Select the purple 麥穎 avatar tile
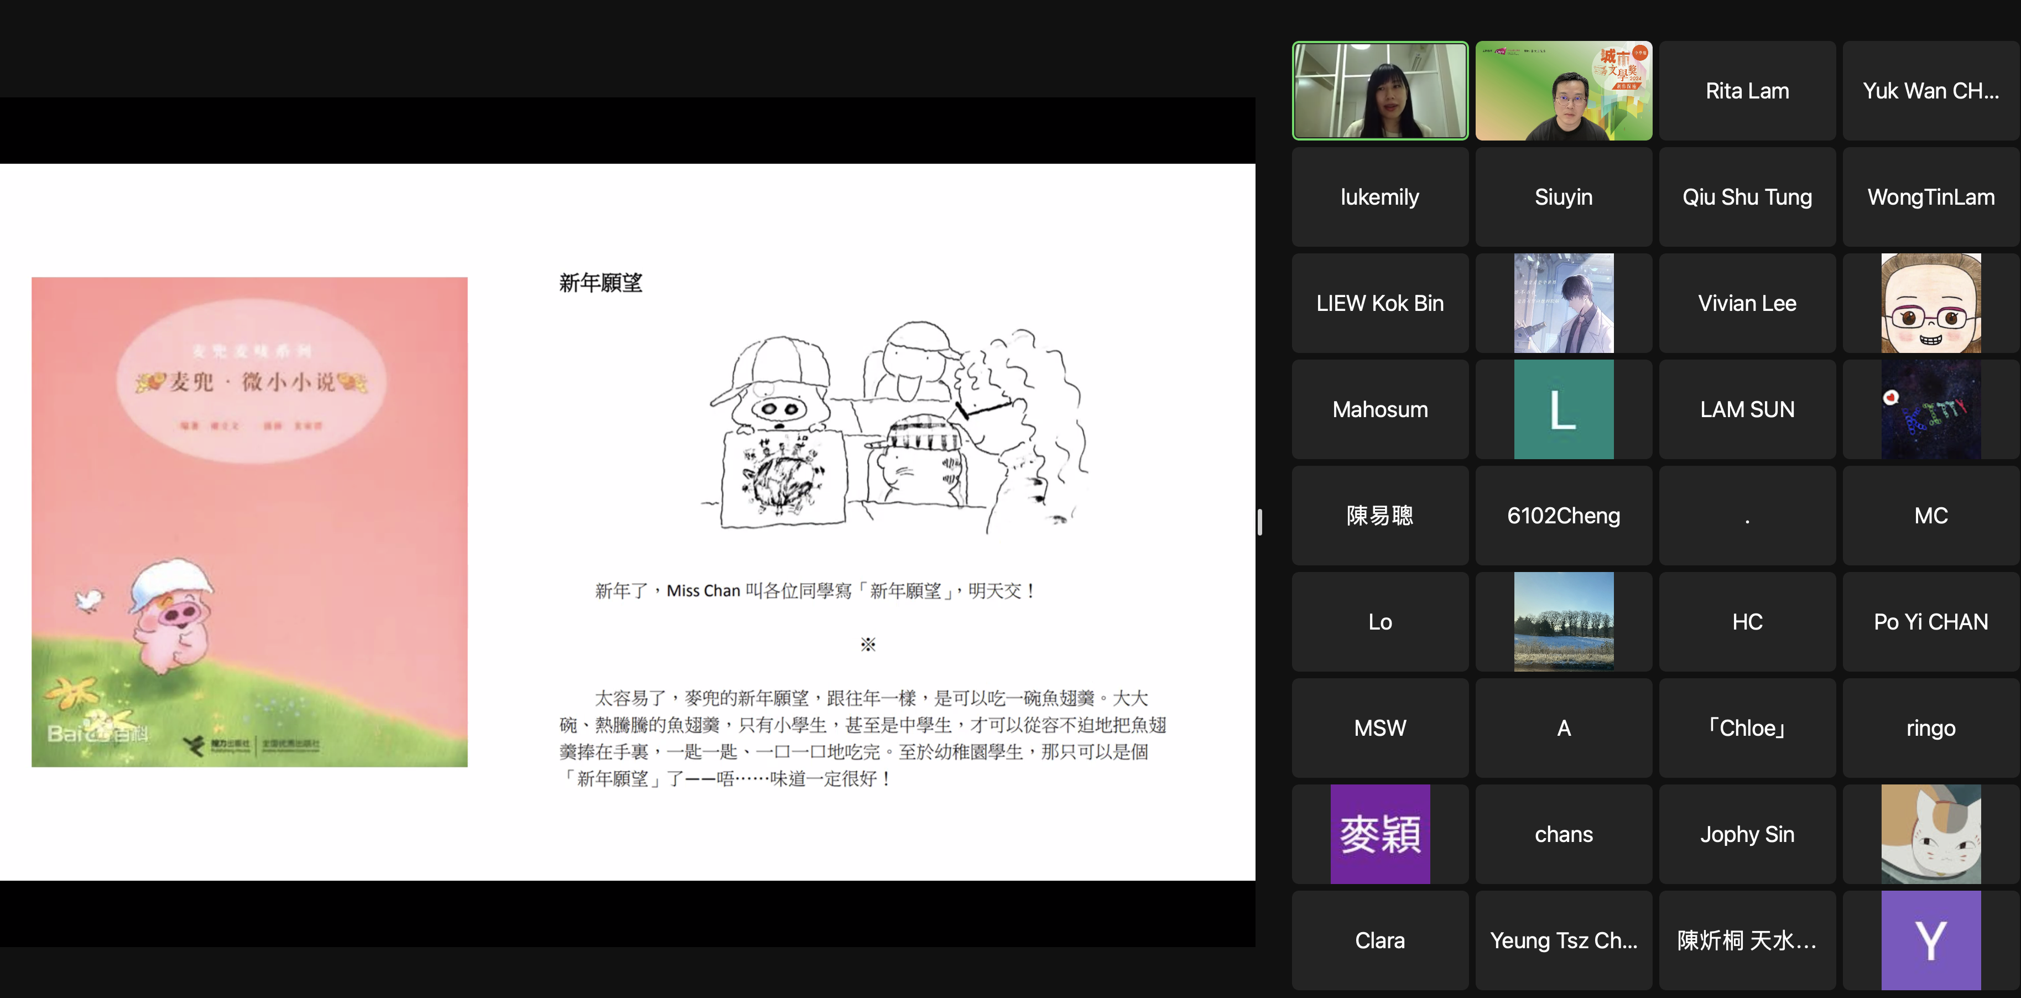 (x=1379, y=834)
